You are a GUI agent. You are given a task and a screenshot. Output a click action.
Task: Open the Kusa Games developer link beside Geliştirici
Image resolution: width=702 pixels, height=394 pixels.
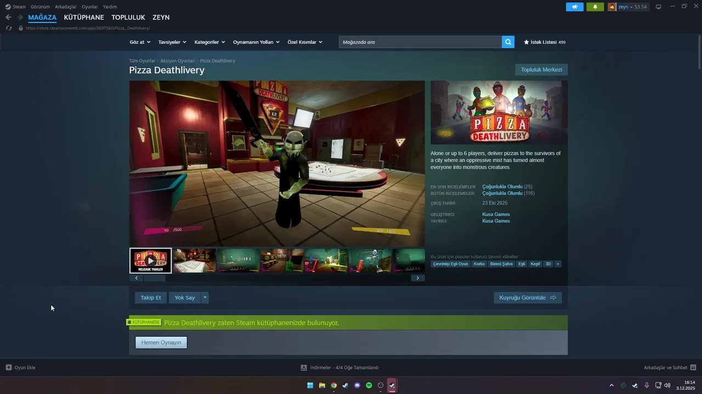click(x=496, y=214)
